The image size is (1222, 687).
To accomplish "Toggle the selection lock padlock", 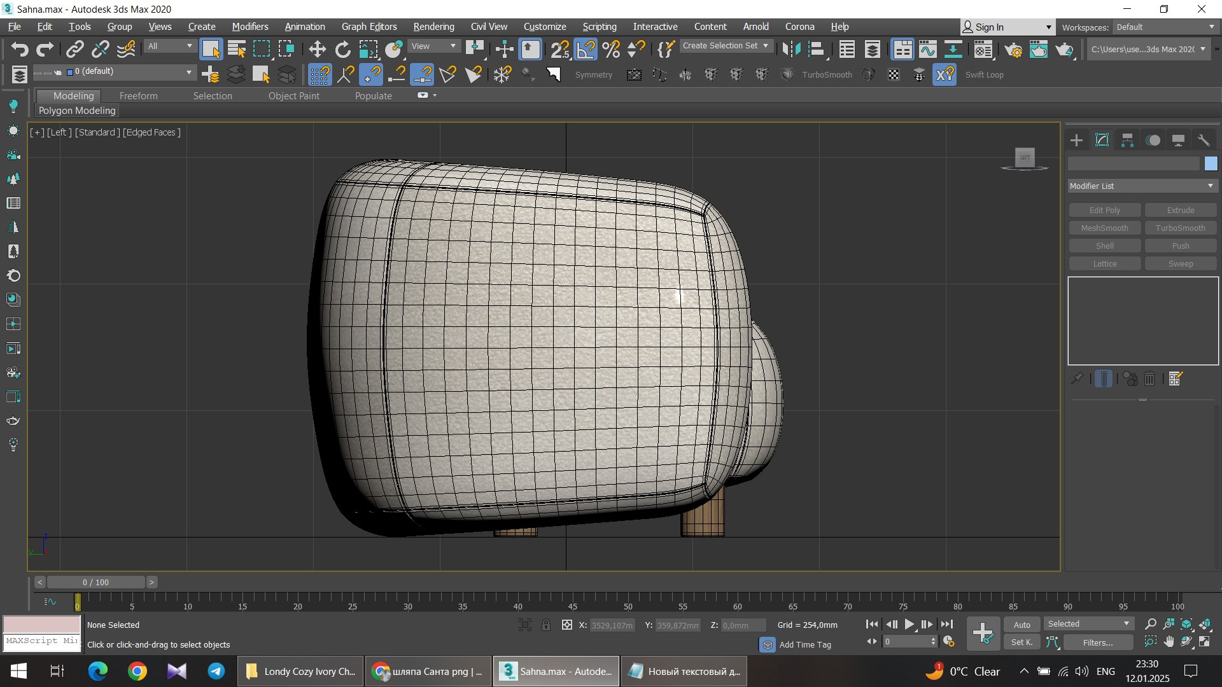I will [546, 625].
